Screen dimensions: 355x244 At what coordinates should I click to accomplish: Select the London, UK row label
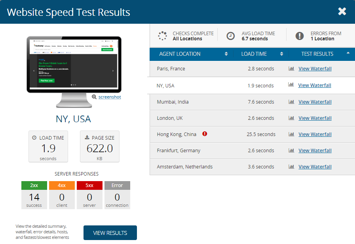[170, 118]
